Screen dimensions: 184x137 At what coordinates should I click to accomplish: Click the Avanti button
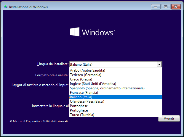coord(169,118)
